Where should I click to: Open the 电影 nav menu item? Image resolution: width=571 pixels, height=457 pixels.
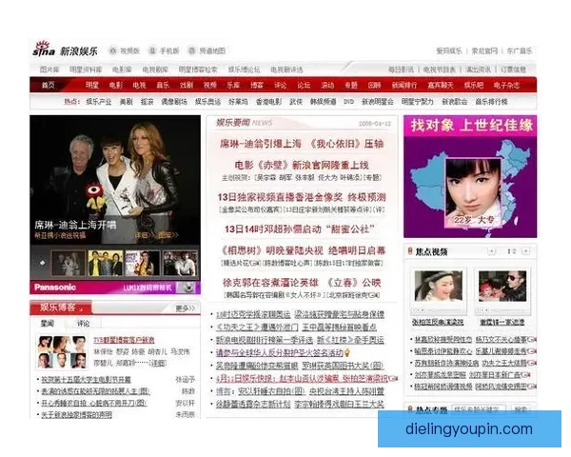116,86
